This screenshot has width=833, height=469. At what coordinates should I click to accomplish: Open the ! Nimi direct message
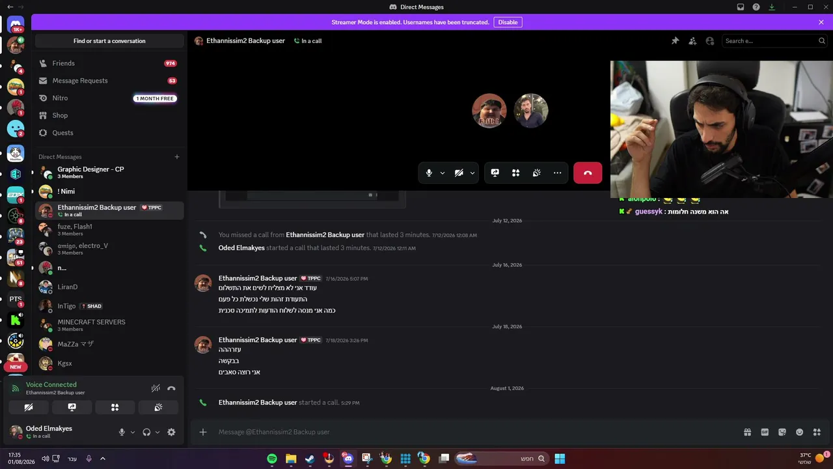109,192
